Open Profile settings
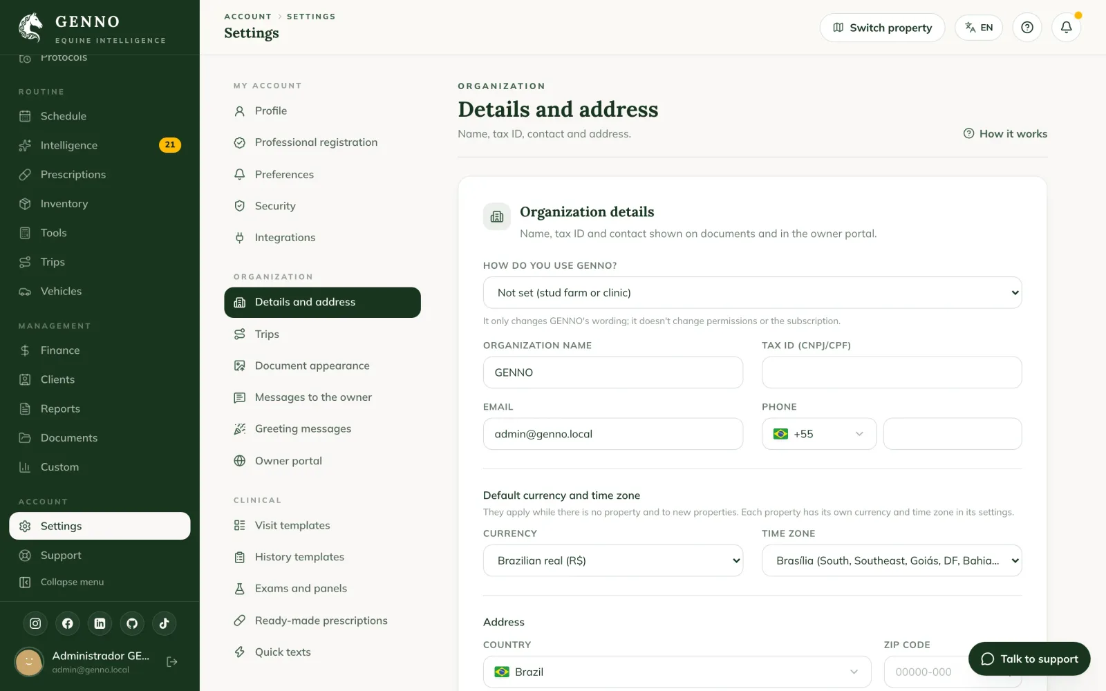Viewport: 1106px width, 691px height. point(322,111)
